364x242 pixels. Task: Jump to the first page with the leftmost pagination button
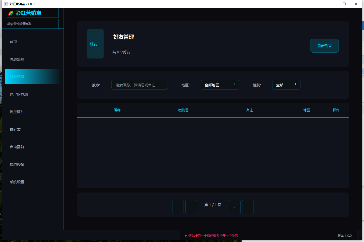pos(178,207)
